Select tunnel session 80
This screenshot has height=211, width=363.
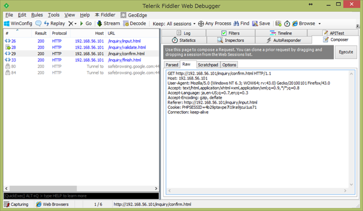point(81,67)
